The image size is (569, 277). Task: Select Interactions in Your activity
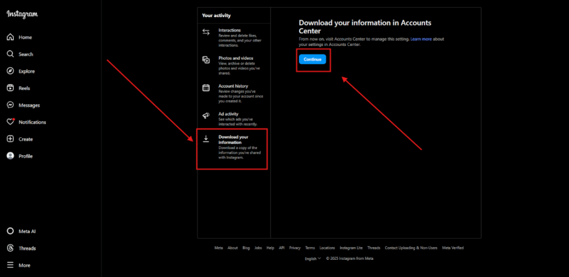(234, 38)
